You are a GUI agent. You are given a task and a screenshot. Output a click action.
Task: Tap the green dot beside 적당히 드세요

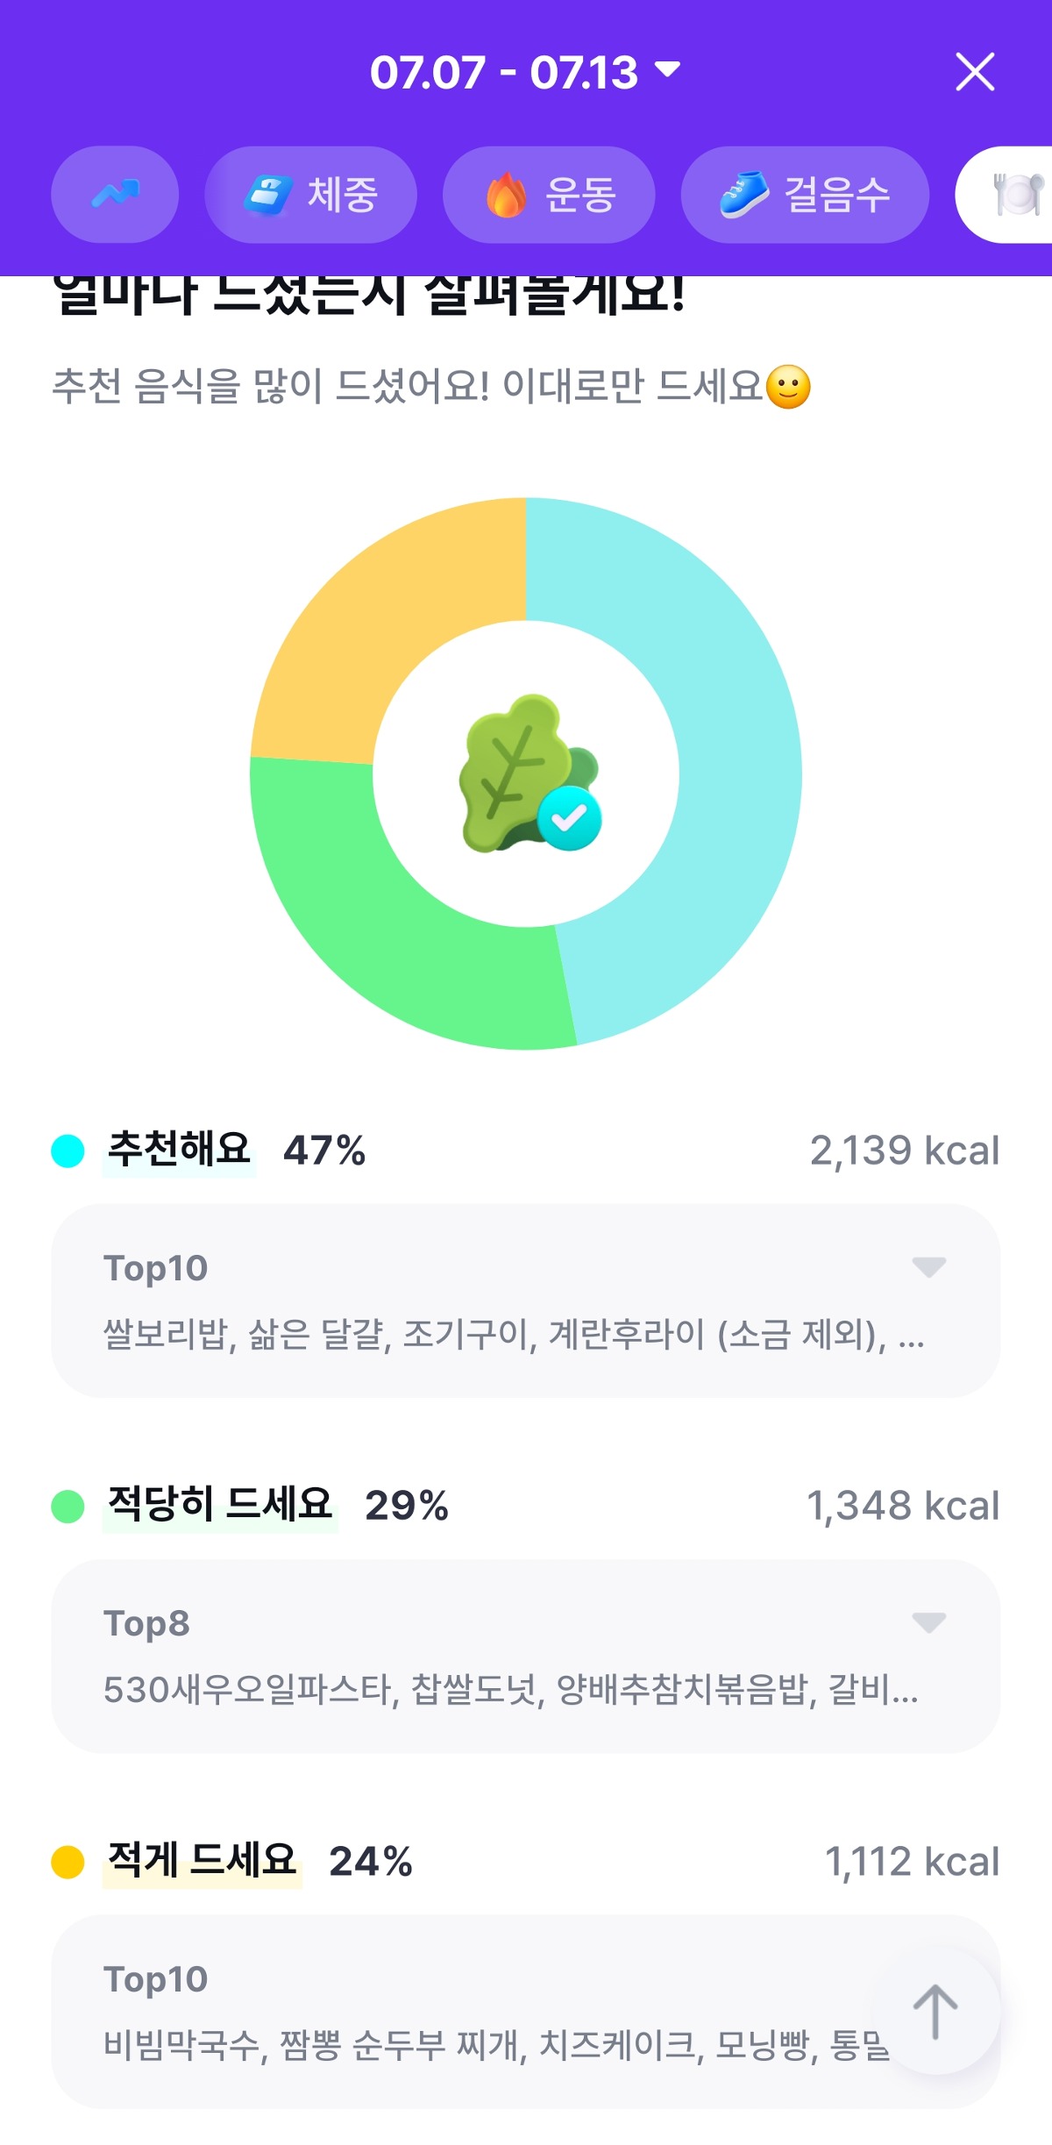point(68,1507)
